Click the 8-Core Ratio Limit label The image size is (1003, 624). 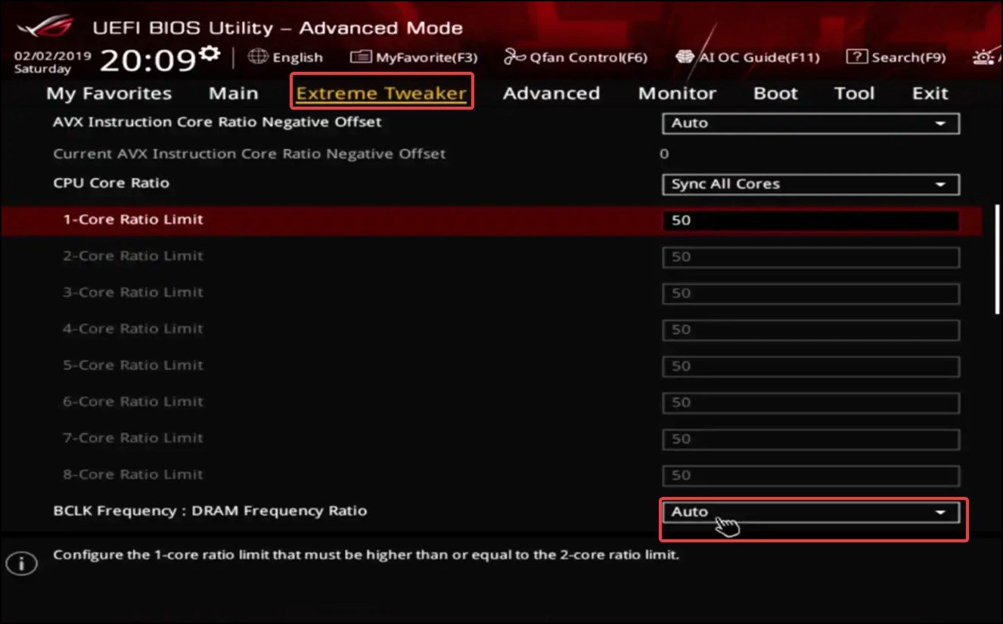[x=133, y=474]
